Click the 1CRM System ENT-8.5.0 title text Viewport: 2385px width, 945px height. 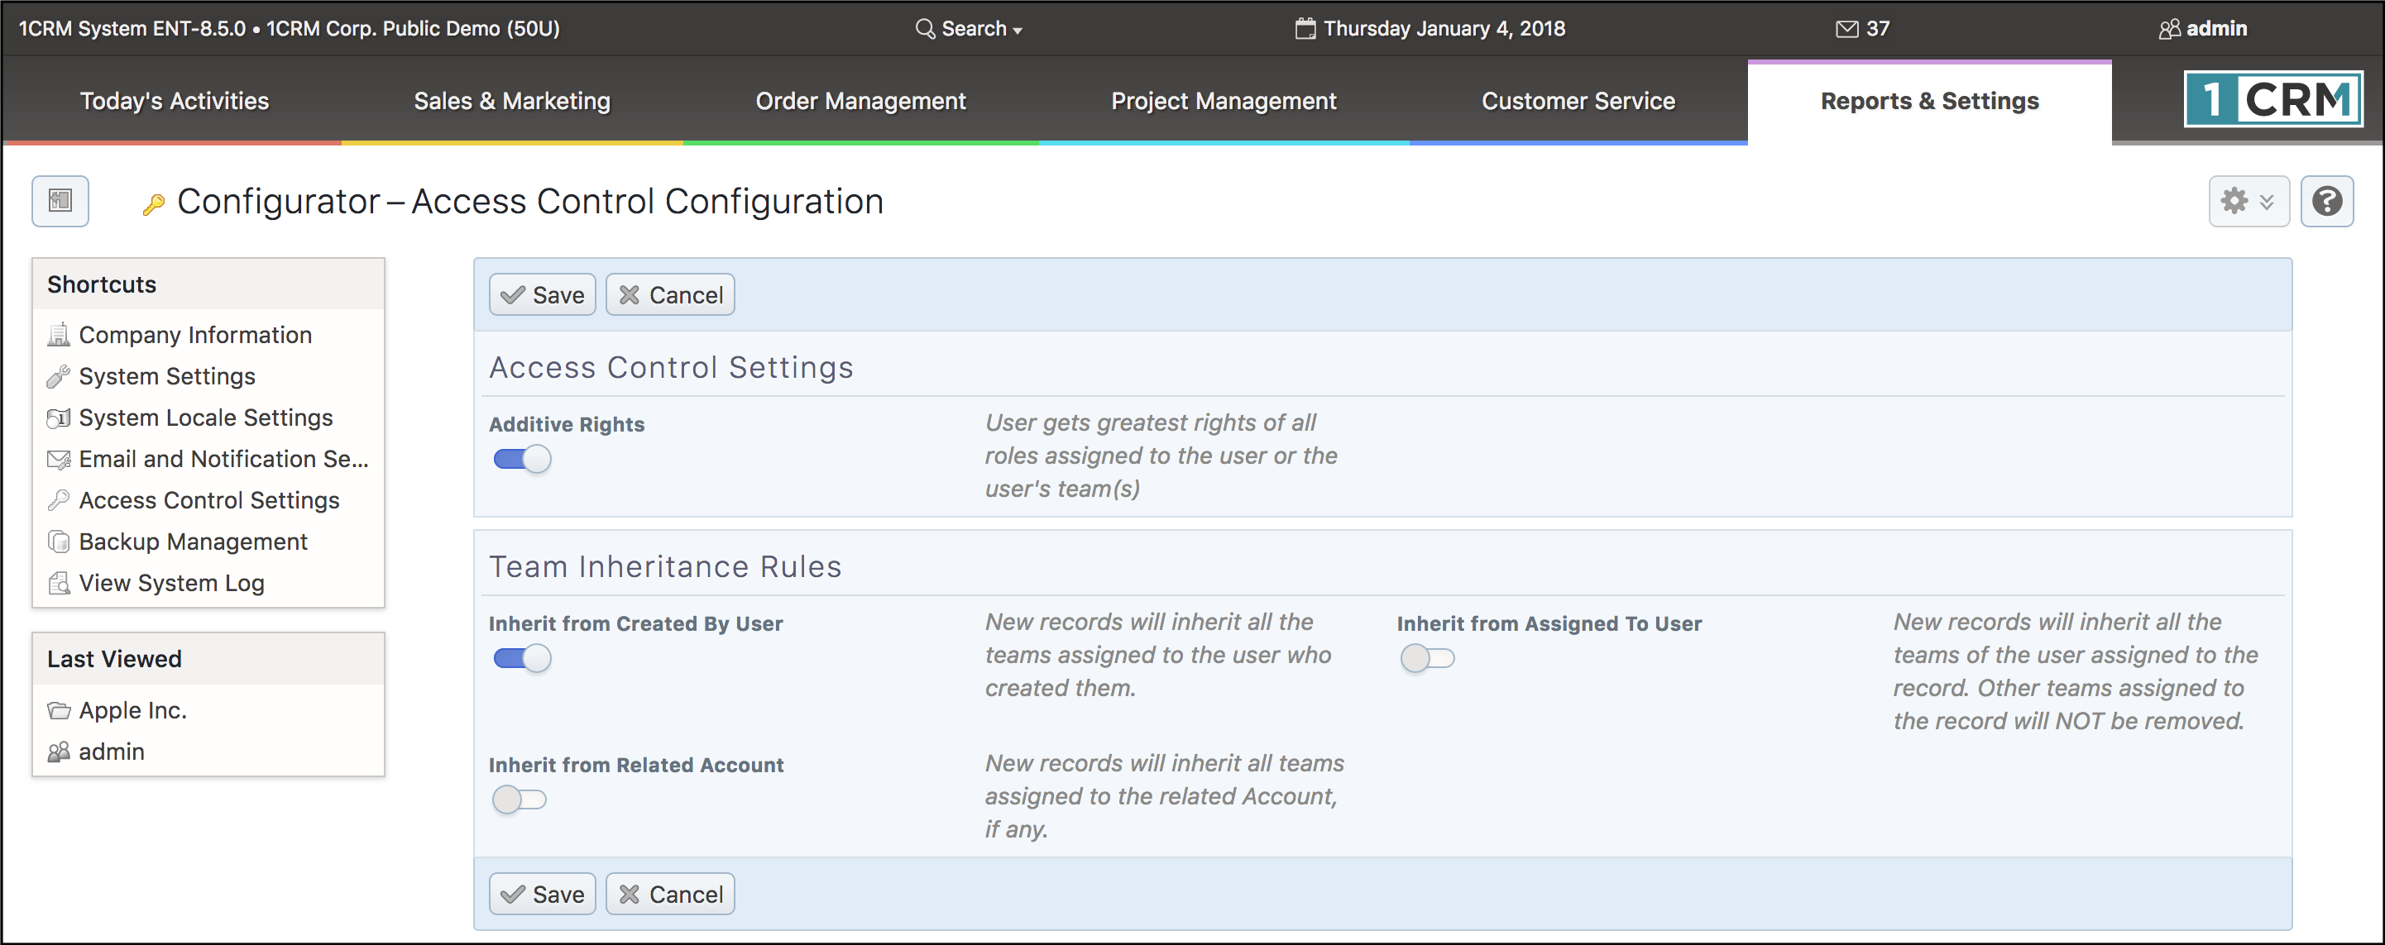coord(132,29)
